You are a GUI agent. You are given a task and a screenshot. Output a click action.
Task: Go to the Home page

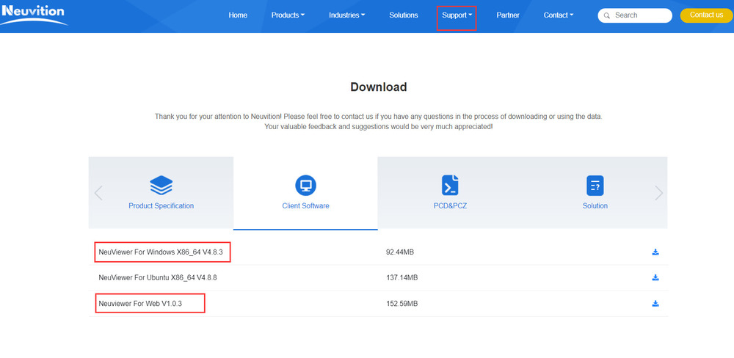point(238,15)
